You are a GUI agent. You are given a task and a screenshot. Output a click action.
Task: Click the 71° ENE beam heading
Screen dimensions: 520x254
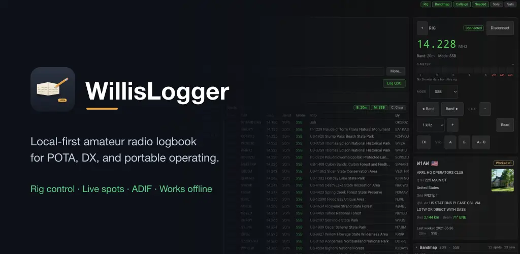pyautogui.click(x=459, y=217)
